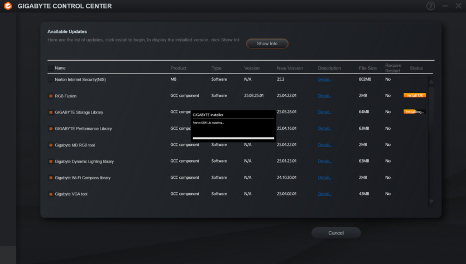Click the Product column header
466x264 pixels.
[x=179, y=68]
